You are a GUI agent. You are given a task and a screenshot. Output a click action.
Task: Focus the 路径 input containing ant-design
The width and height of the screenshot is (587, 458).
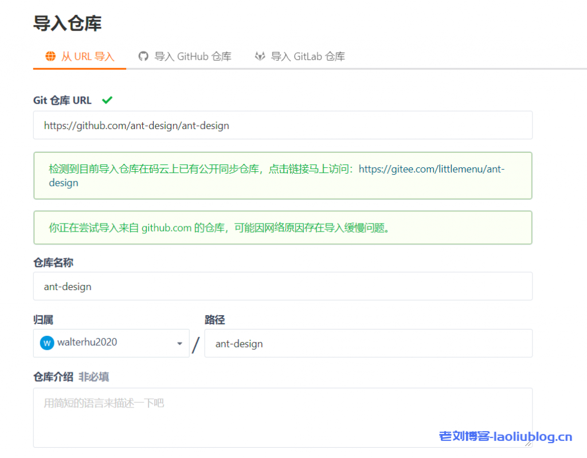click(x=368, y=343)
